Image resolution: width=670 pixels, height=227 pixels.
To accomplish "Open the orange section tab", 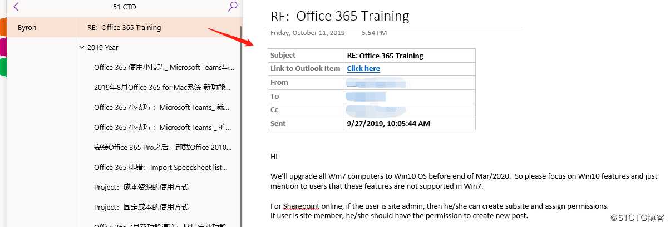I will pyautogui.click(x=3, y=27).
